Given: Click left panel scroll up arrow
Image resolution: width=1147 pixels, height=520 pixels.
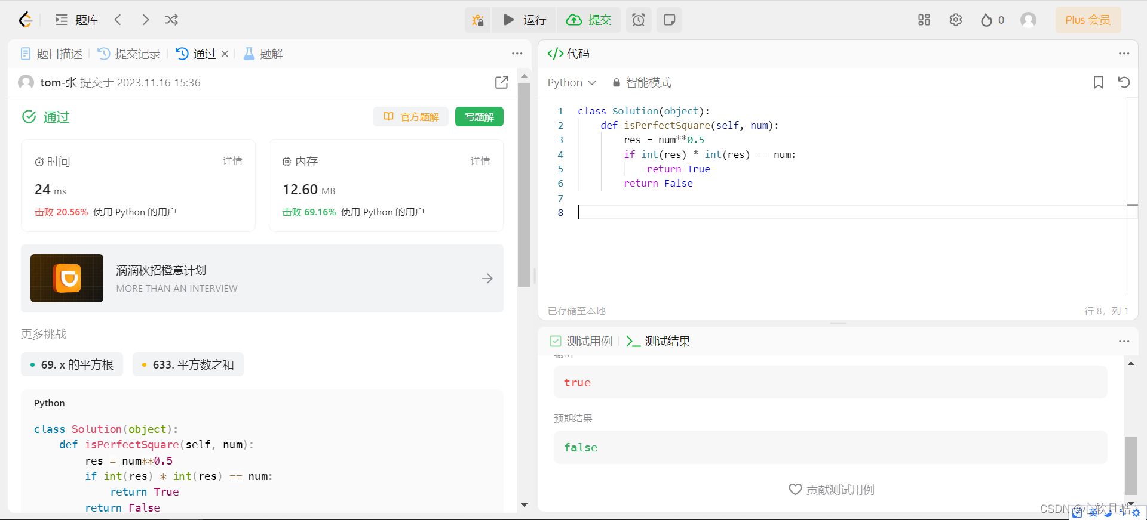Looking at the screenshot, I should point(524,76).
